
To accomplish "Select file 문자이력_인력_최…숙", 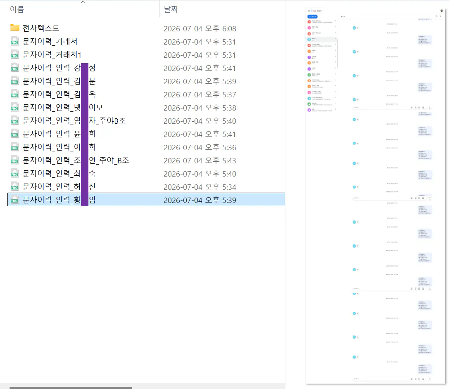I will (x=59, y=173).
